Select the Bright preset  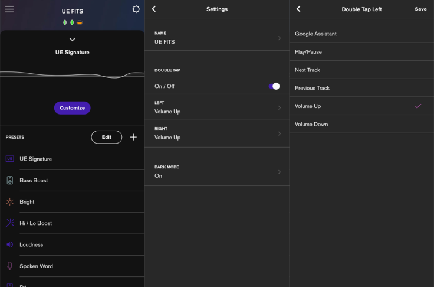(73, 202)
